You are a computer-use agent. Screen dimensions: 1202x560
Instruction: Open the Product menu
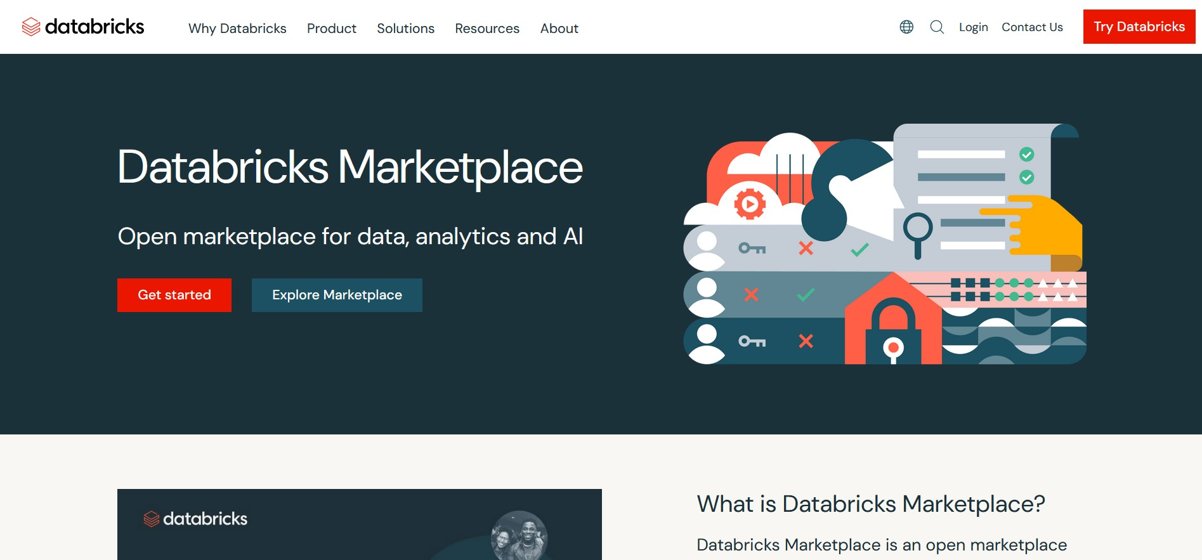click(x=332, y=29)
